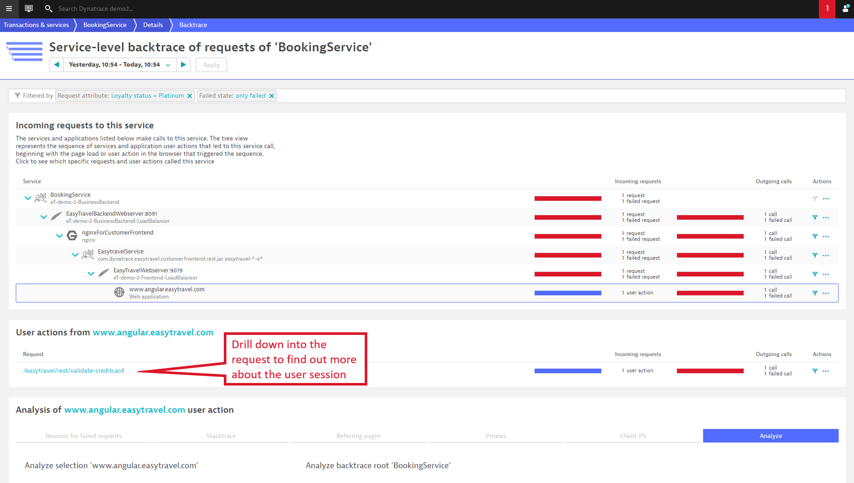Image resolution: width=854 pixels, height=483 pixels.
Task: Open more actions for EasytravelService
Action: click(826, 255)
